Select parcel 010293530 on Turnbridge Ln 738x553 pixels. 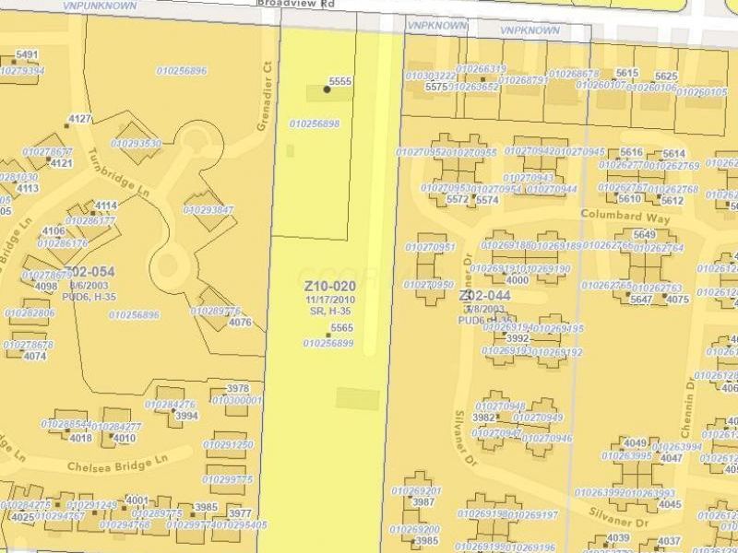tap(137, 144)
